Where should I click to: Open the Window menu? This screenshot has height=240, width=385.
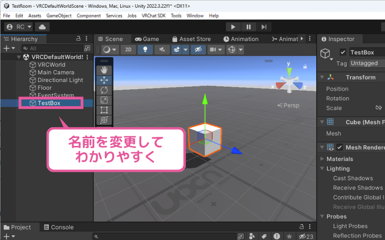click(195, 16)
